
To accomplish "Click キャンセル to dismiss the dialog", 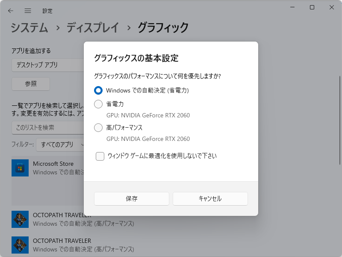I will coord(210,199).
